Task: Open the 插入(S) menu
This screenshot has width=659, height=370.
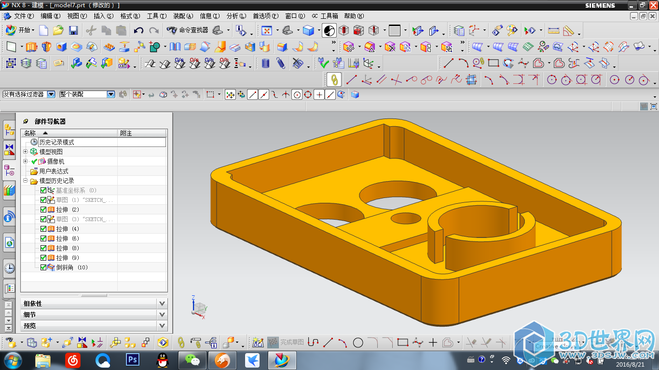Action: tap(104, 16)
